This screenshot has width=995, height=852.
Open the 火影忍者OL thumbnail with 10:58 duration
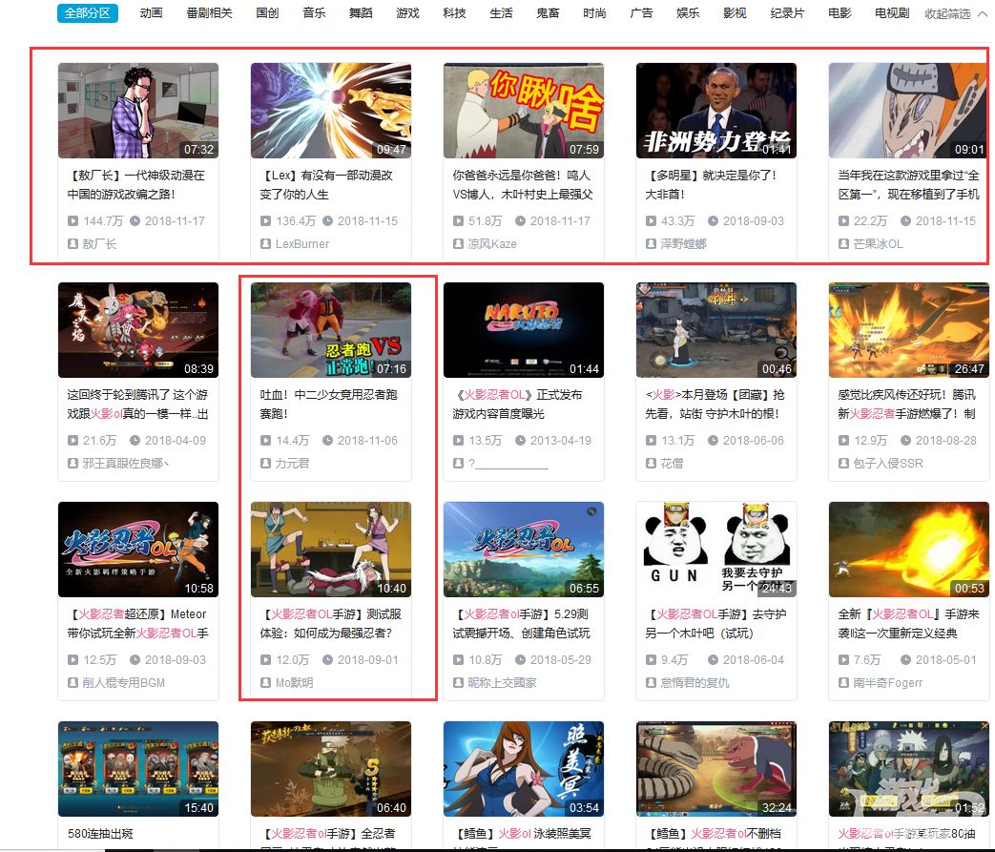point(138,550)
